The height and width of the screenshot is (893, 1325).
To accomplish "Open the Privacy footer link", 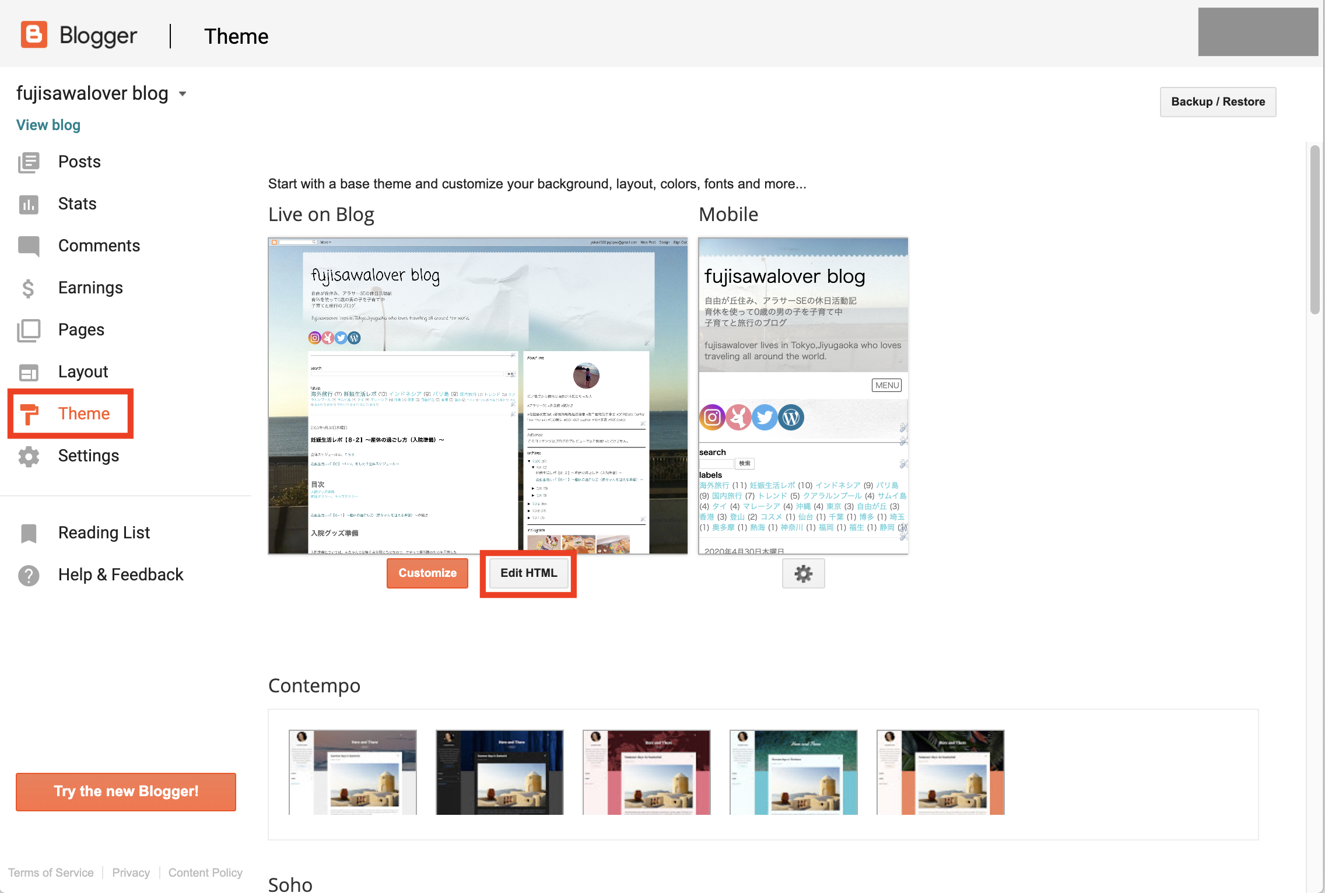I will tap(131, 873).
